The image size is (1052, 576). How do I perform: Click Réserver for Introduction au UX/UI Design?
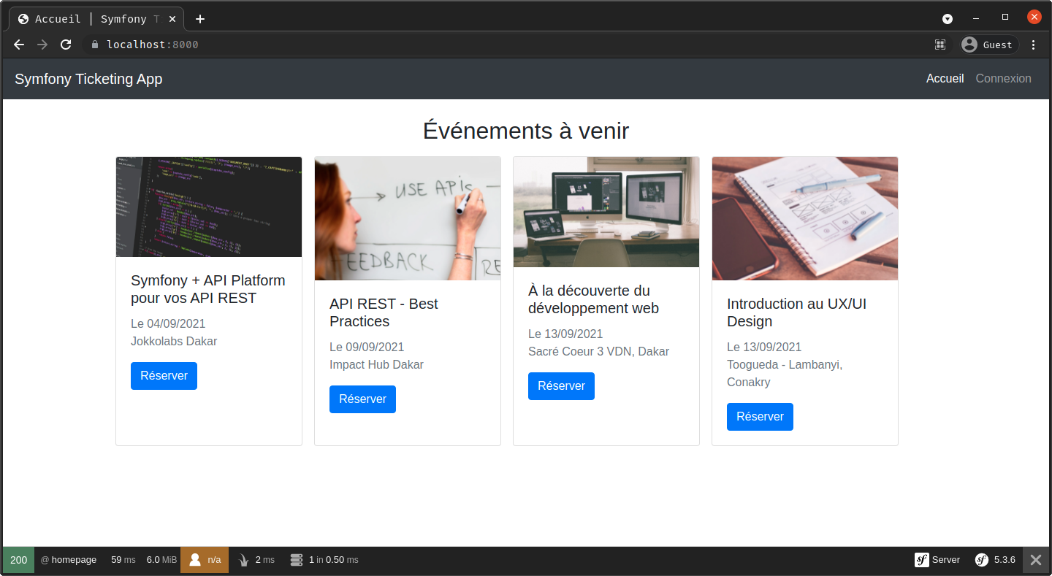coord(760,417)
